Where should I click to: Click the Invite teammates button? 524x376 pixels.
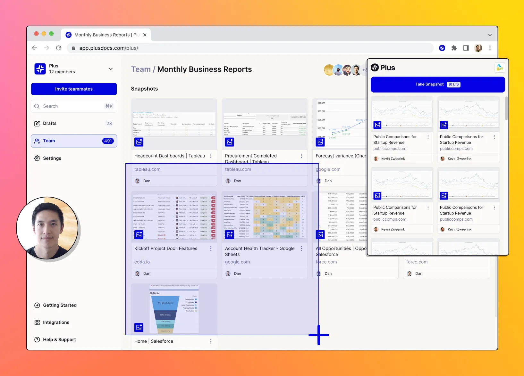[74, 89]
